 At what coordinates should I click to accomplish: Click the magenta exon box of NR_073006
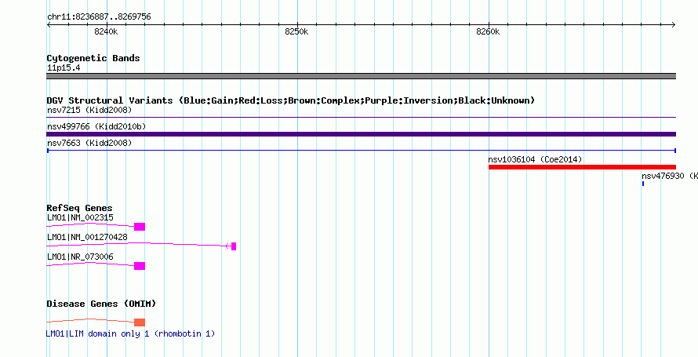point(140,266)
